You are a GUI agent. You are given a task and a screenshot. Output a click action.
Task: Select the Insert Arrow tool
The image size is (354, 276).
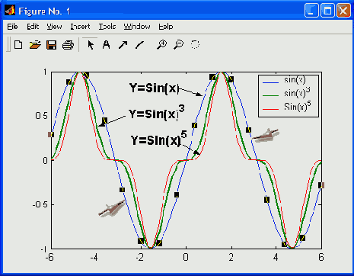[x=123, y=45]
